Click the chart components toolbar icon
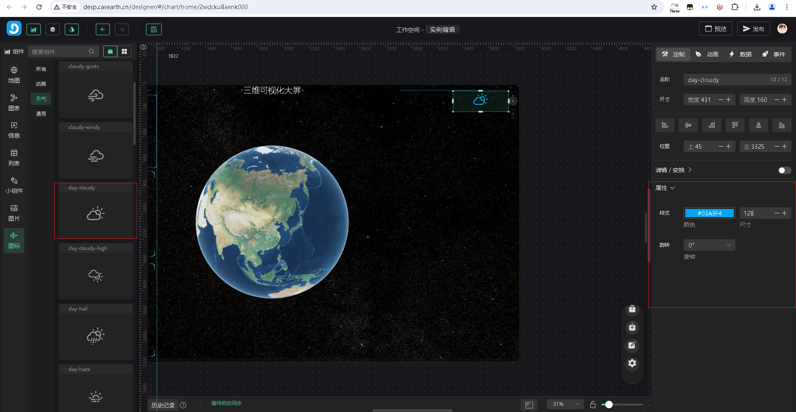 pyautogui.click(x=34, y=29)
